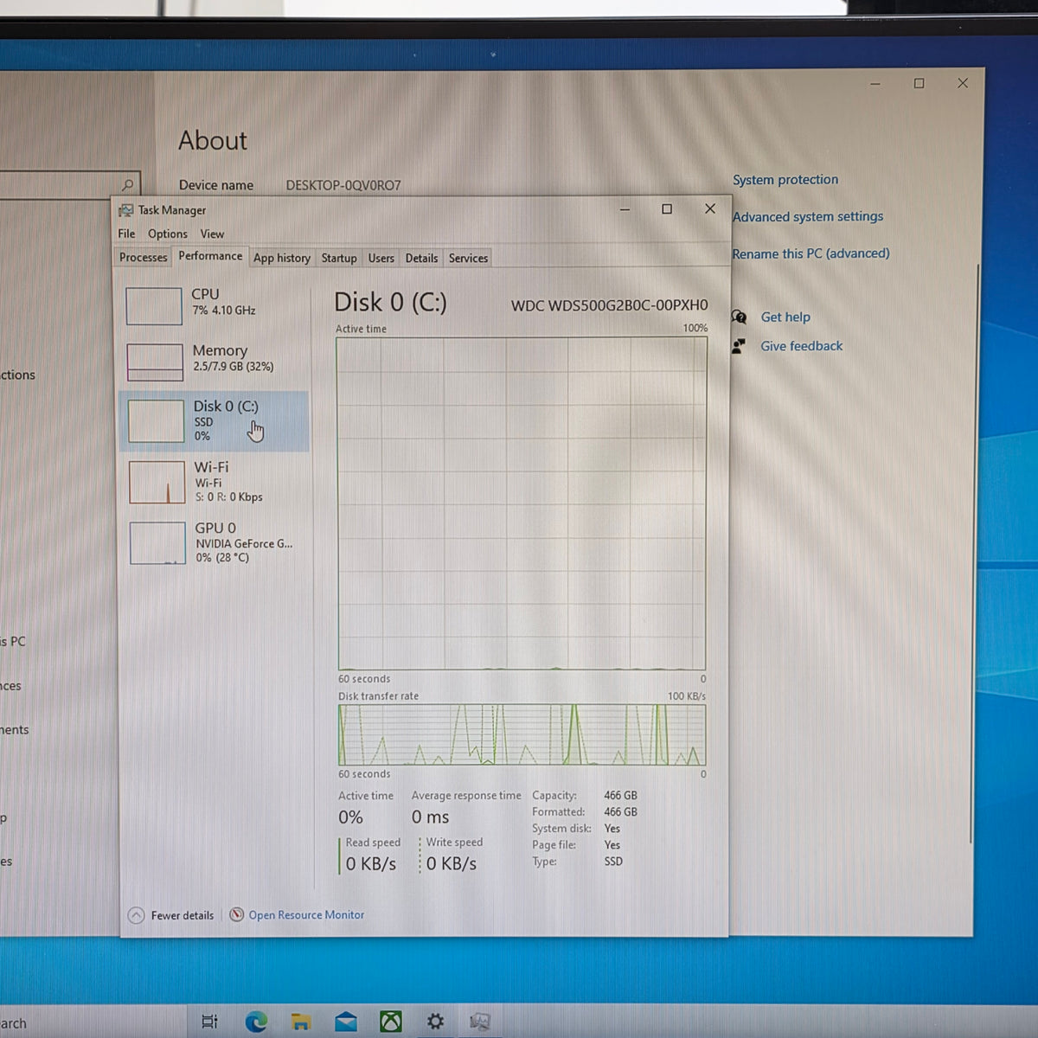1038x1038 pixels.
Task: Click the Get help link in Settings
Action: [785, 317]
